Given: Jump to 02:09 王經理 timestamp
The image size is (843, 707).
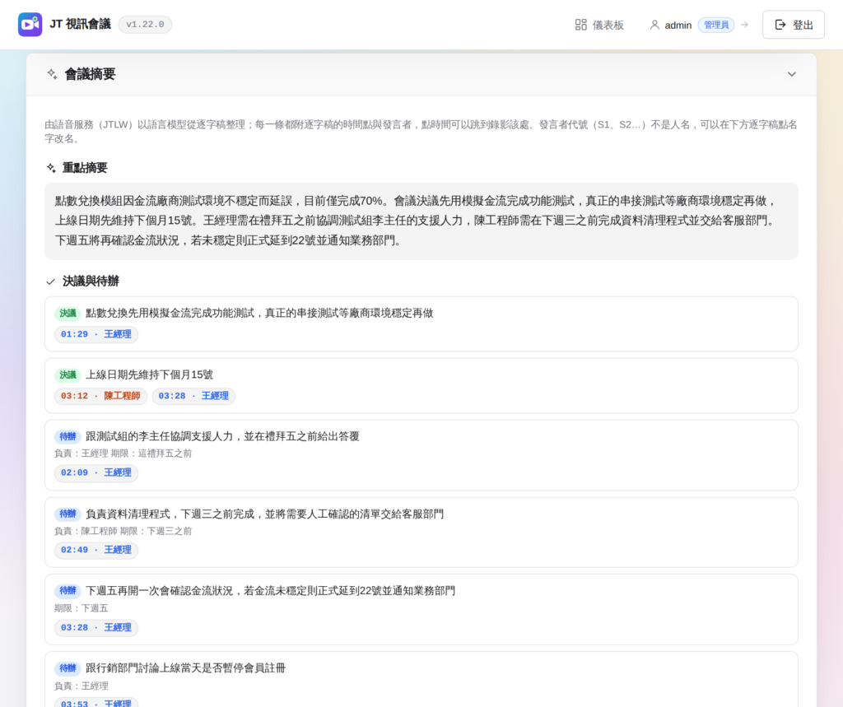Looking at the screenshot, I should [96, 472].
